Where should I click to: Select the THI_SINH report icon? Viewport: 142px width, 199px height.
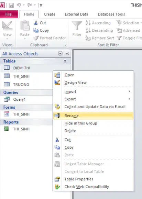point(6,129)
